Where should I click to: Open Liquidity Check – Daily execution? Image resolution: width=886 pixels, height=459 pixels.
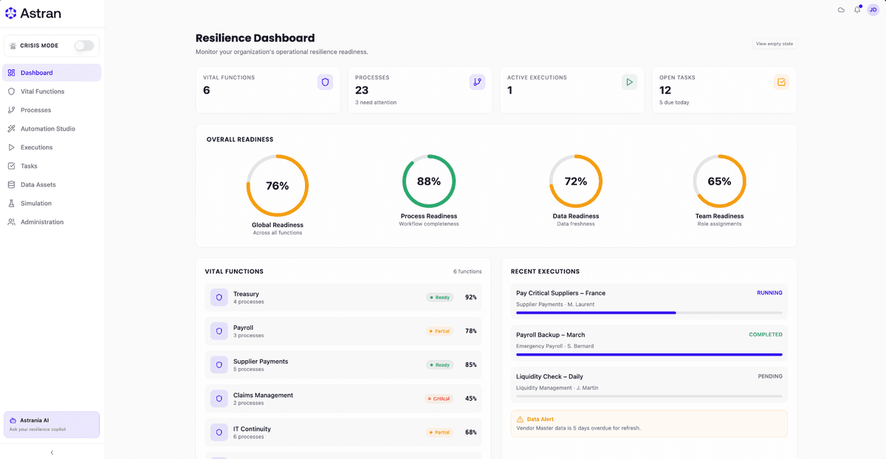pos(649,384)
